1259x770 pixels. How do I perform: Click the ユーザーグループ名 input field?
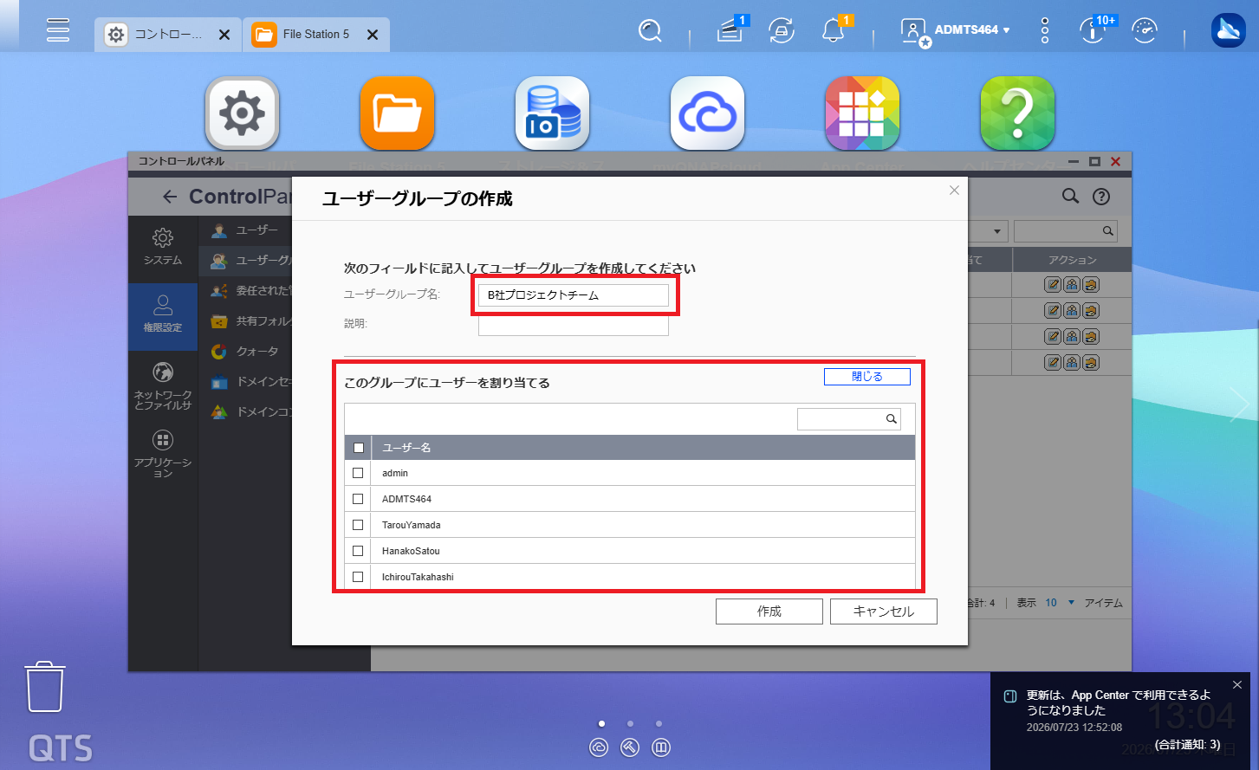574,295
